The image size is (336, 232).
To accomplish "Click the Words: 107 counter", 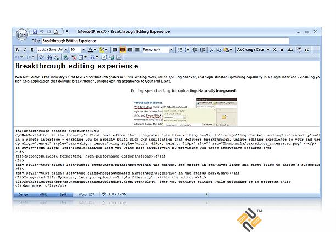I will [x=86, y=194].
